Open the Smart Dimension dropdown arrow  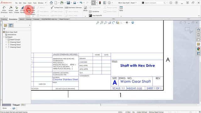[x=4, y=16]
